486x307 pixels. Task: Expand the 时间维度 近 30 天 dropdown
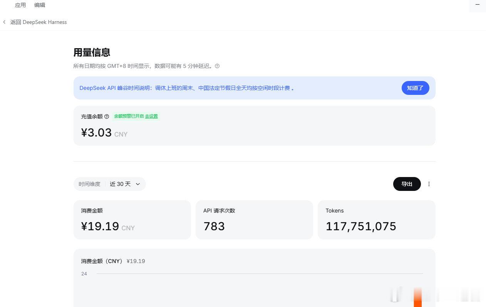[x=110, y=184]
